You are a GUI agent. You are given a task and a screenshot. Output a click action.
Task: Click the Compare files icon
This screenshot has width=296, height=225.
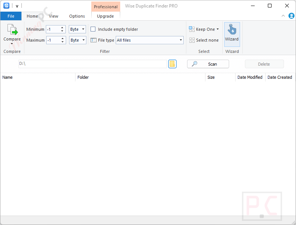pyautogui.click(x=12, y=30)
